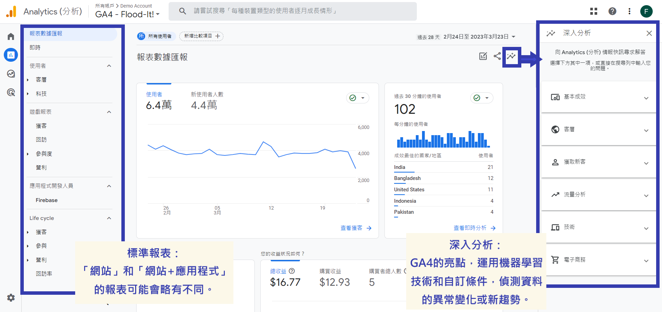Open data quality dropdown on realtime card

482,98
